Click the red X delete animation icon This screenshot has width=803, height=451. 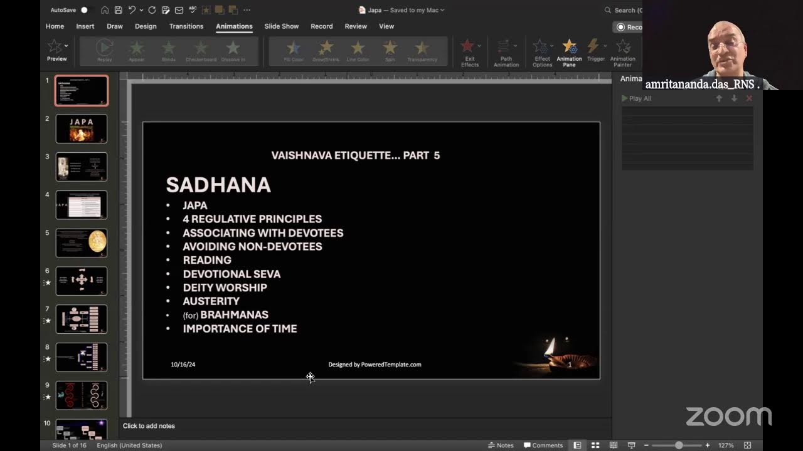[749, 98]
